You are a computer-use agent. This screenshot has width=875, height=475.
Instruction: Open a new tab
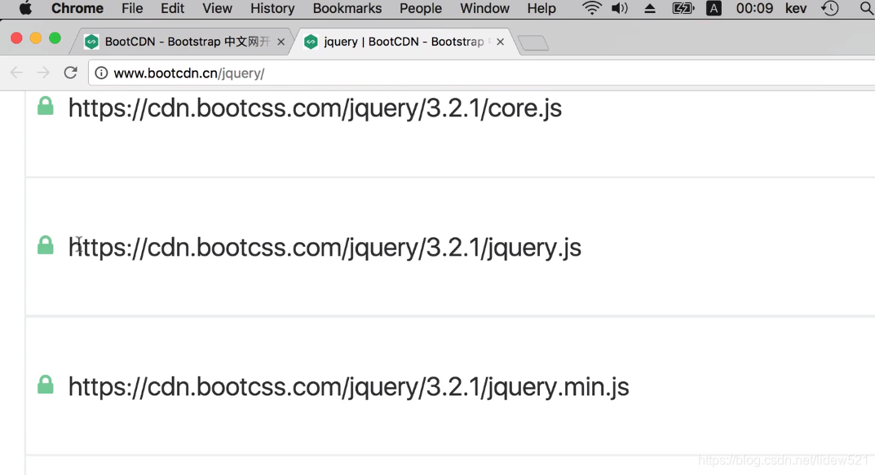[x=533, y=43]
